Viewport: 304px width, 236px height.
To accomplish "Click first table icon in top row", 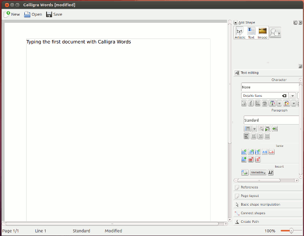I will click(244, 152).
